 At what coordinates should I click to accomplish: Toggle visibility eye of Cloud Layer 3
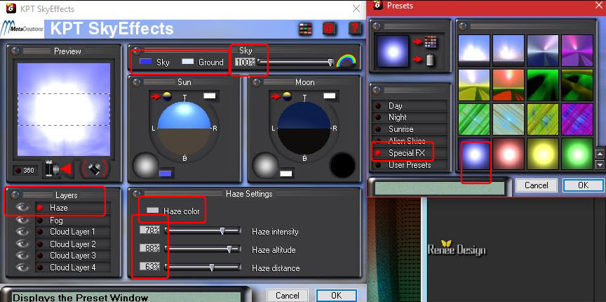[x=23, y=256]
